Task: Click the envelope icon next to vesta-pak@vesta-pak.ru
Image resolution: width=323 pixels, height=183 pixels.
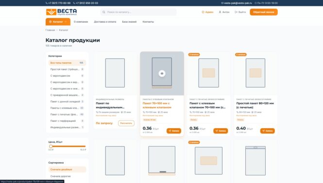Action: point(222,3)
